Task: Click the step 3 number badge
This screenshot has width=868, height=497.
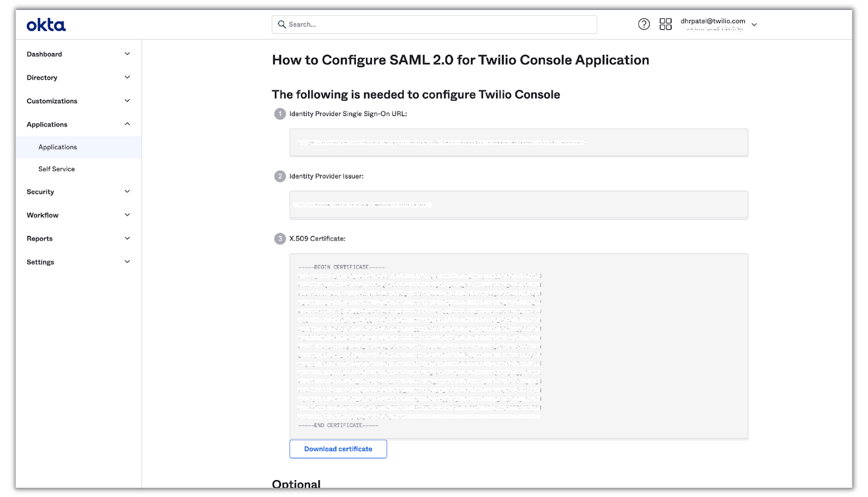Action: 280,239
